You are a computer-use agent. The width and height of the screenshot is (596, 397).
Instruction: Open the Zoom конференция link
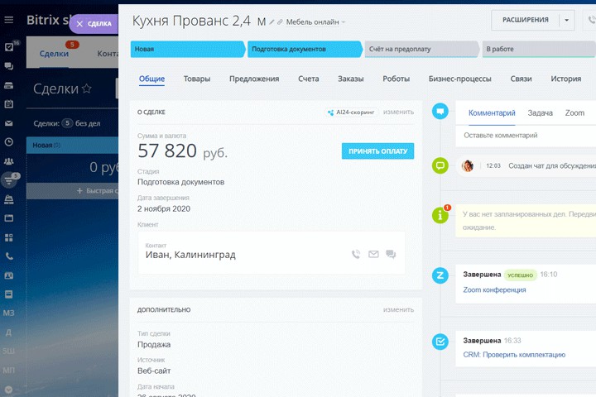pos(494,289)
